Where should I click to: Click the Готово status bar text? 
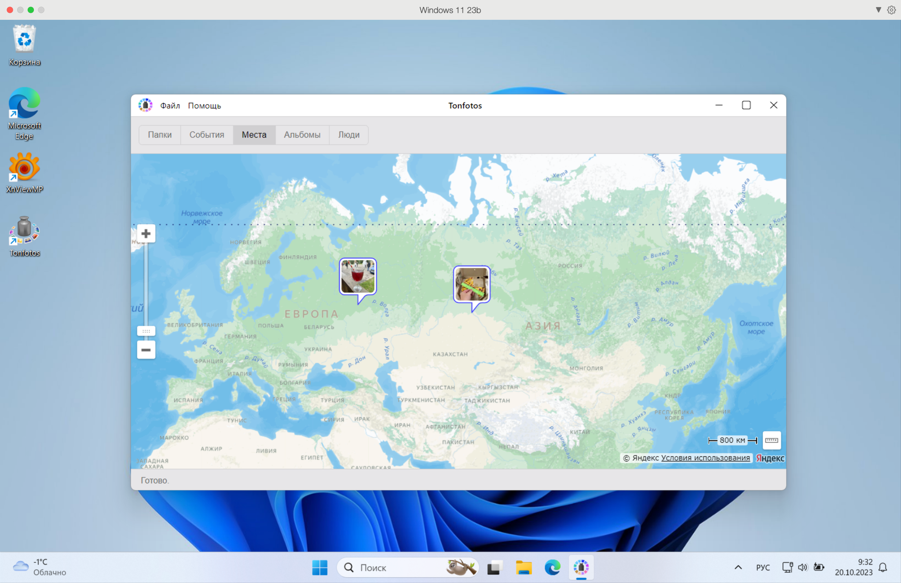coord(155,480)
